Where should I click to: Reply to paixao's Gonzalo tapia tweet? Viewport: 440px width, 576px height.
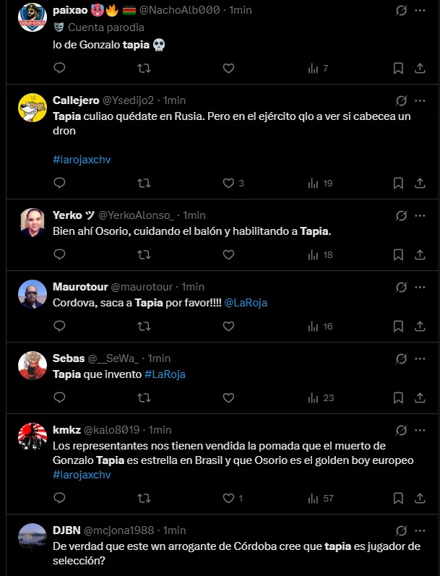coord(60,69)
